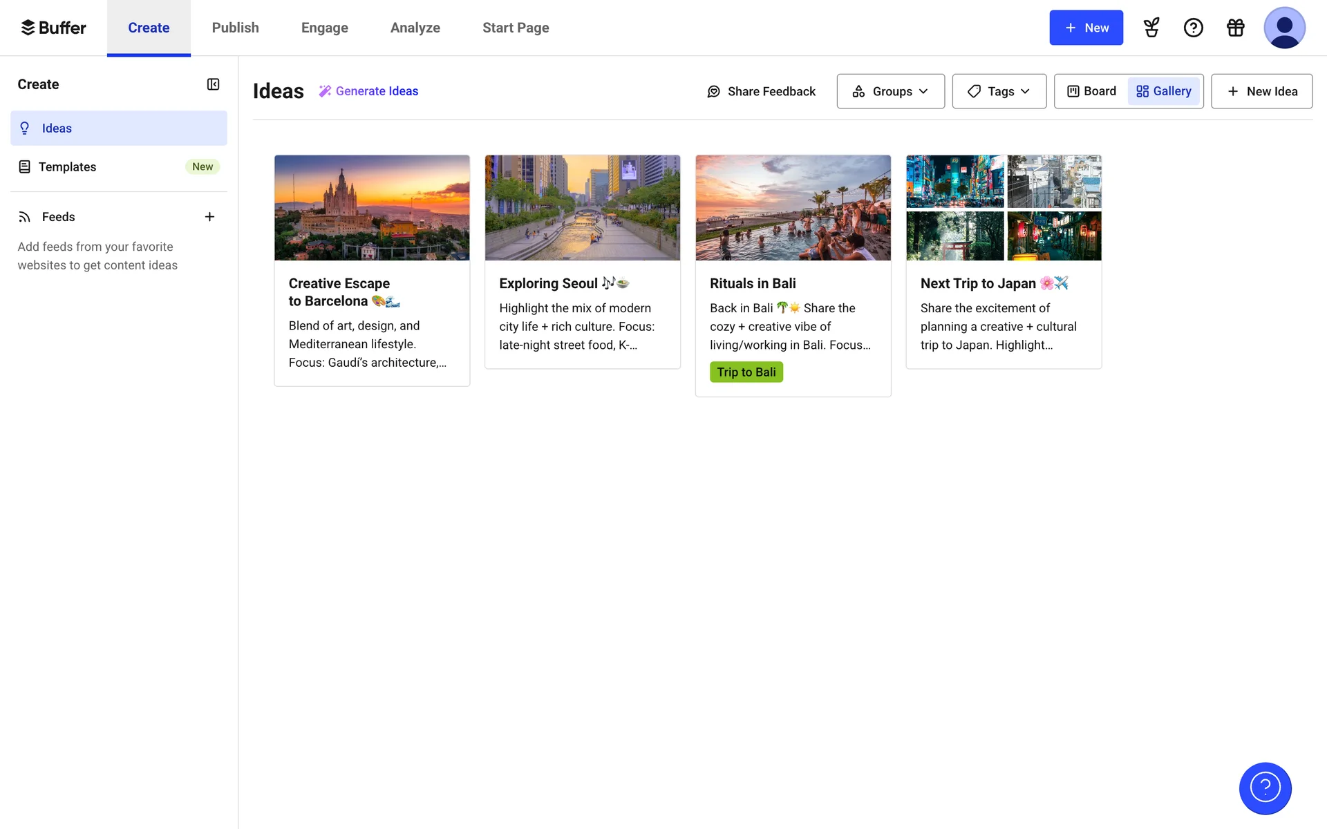Select Templates in the sidebar

[67, 166]
